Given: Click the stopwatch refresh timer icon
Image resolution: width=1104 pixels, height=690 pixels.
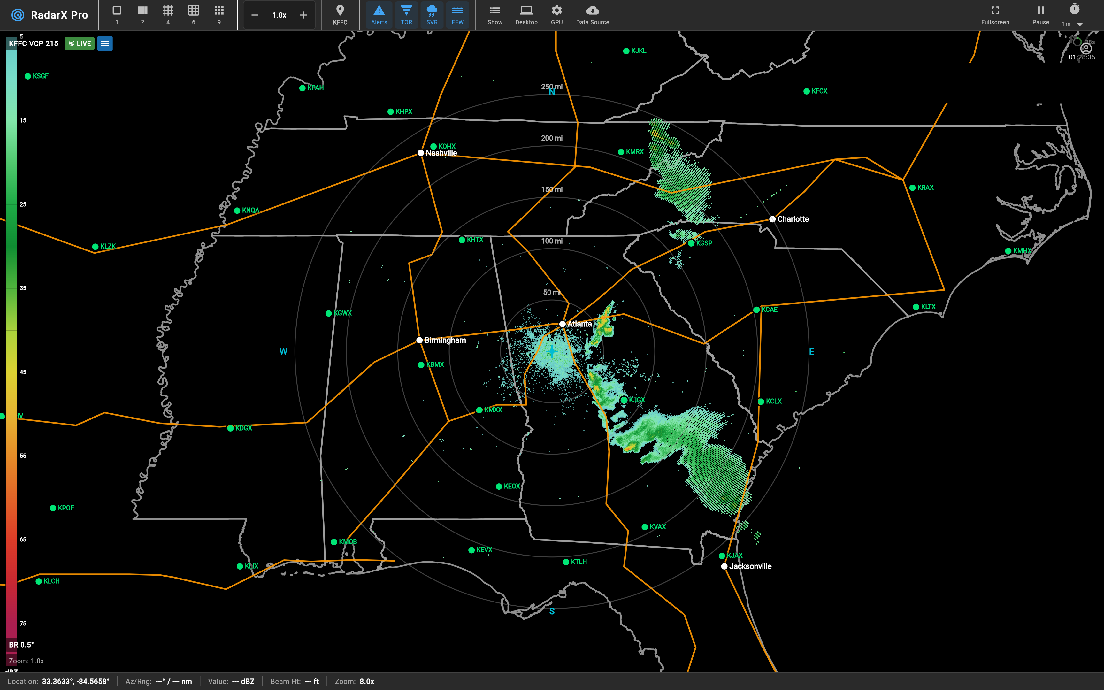Looking at the screenshot, I should click(1074, 9).
